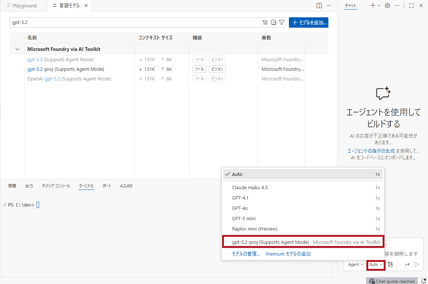Switch to the AZURE panel tab

click(126, 186)
